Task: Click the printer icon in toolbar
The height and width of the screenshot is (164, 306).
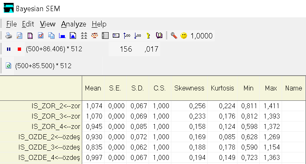Action: [x=9, y=36]
